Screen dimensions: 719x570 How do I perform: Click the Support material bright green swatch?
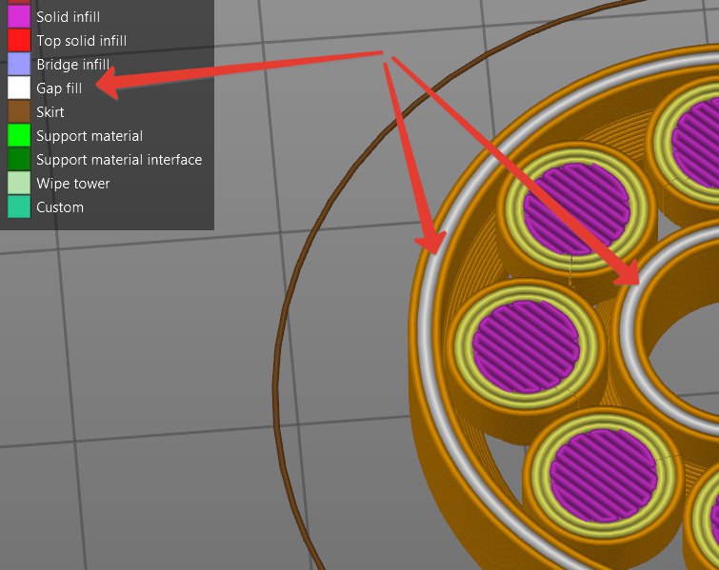(x=19, y=136)
